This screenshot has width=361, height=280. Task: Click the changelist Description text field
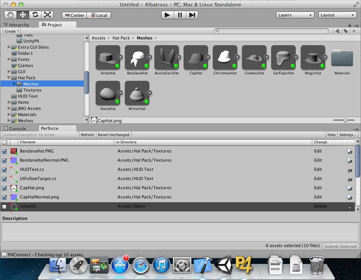(180, 231)
